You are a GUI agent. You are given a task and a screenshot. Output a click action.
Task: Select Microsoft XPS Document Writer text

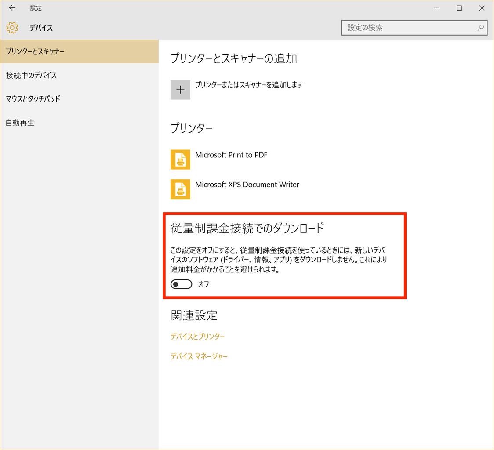(247, 185)
